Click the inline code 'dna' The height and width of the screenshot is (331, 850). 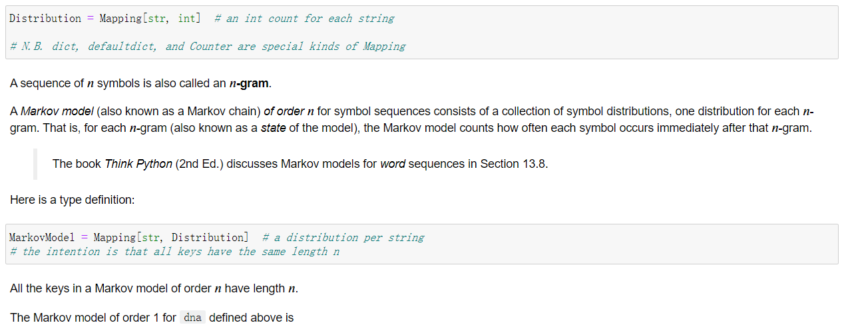click(x=192, y=318)
